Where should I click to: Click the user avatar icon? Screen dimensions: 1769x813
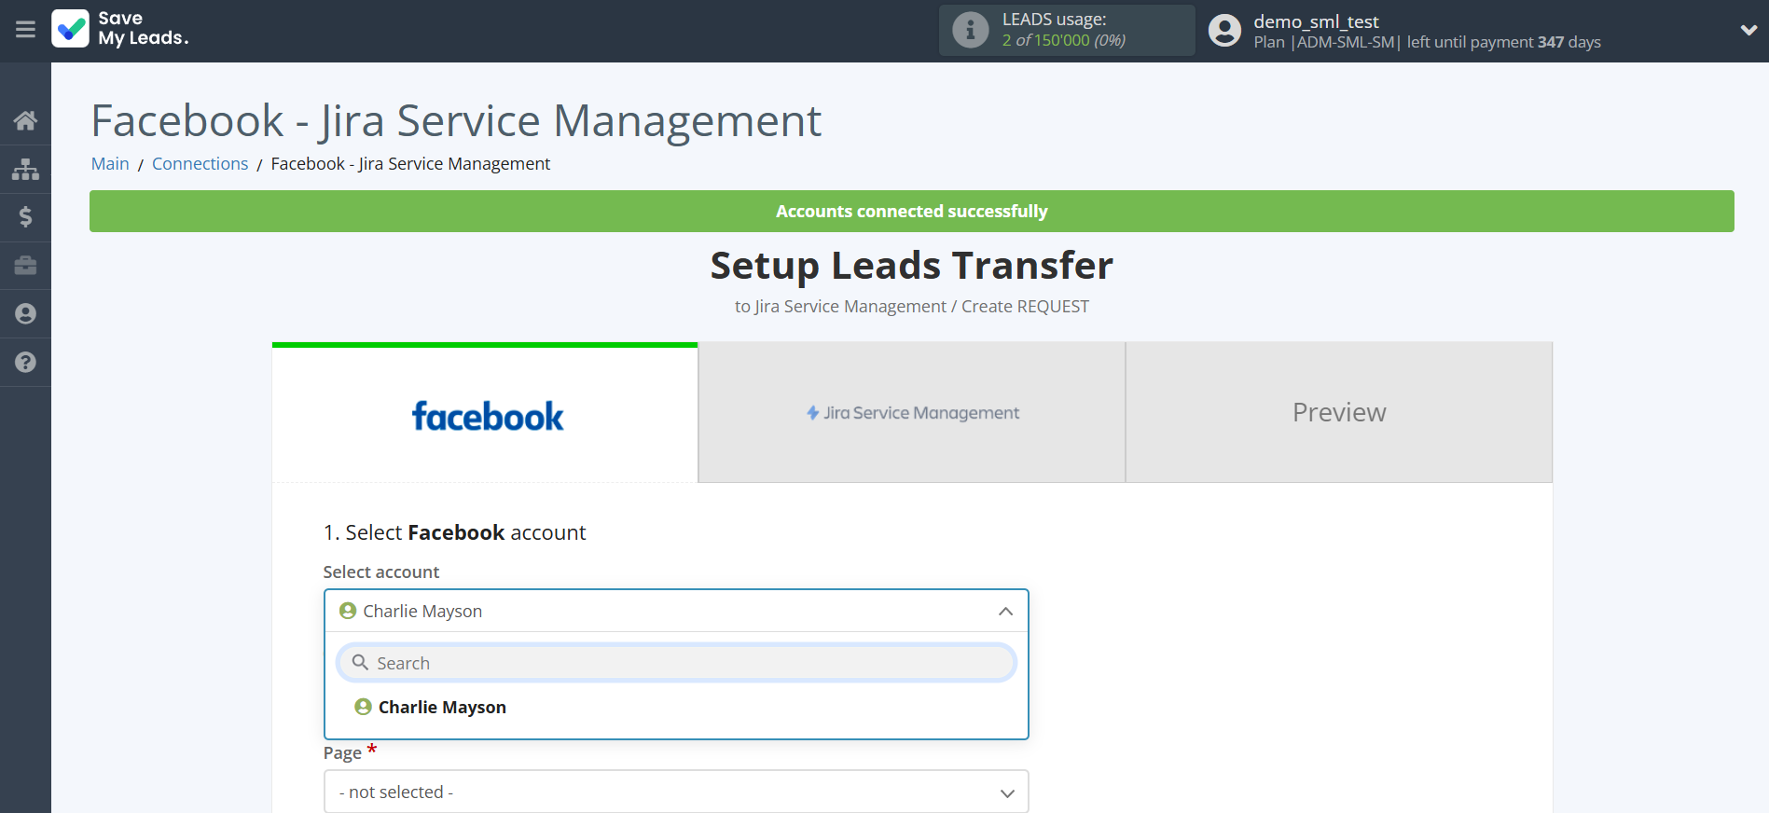[1224, 31]
